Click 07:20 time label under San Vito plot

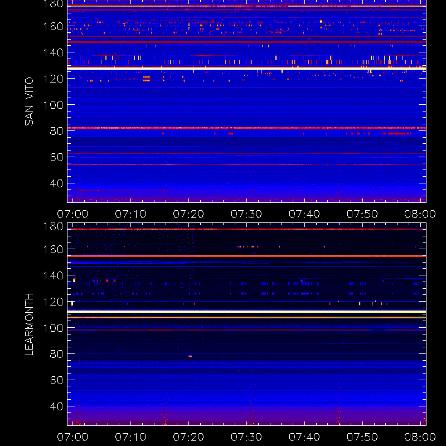pos(188,214)
